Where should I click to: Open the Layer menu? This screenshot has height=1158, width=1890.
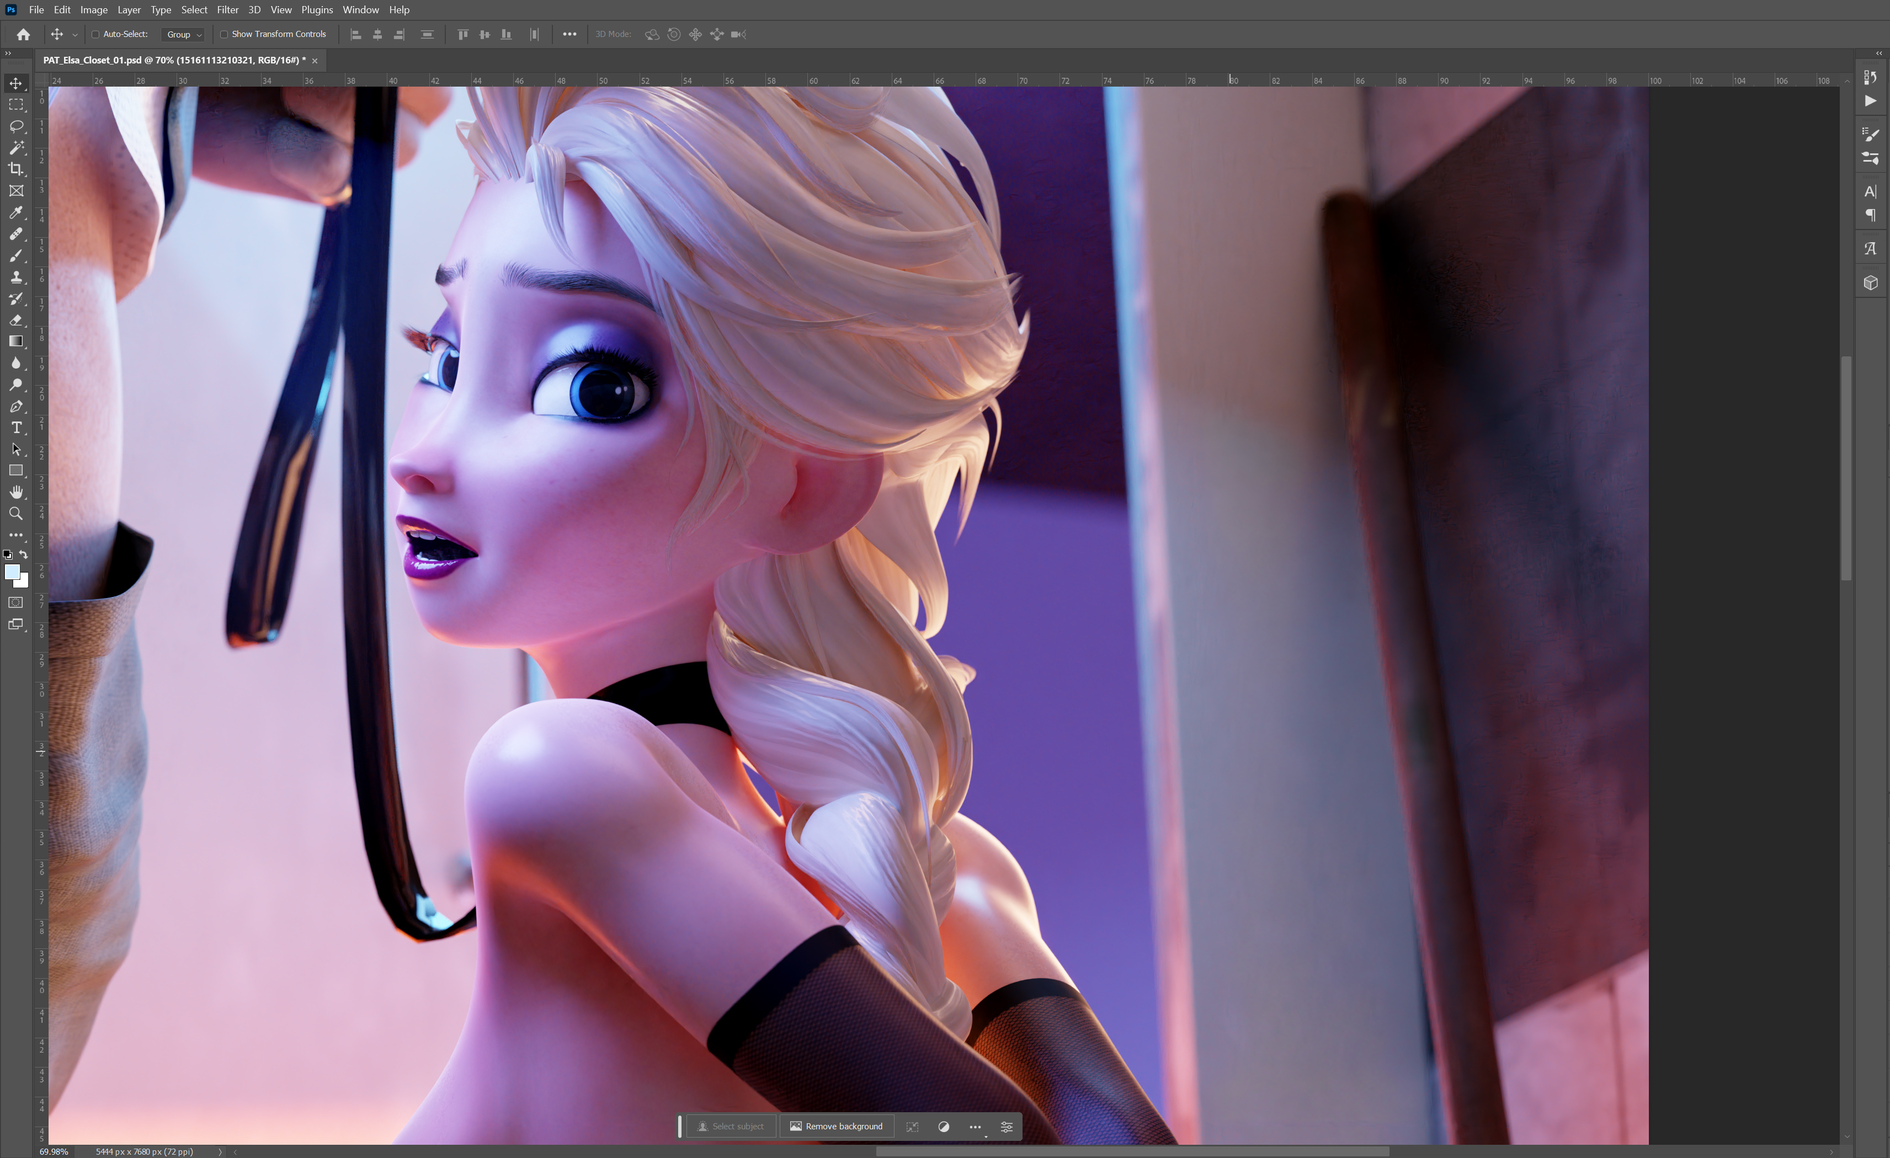click(129, 10)
